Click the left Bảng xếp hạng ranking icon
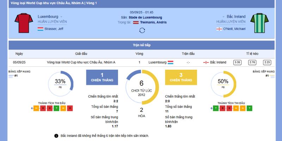Viewport: 282px width, 141px height. pyautogui.click(x=11, y=76)
